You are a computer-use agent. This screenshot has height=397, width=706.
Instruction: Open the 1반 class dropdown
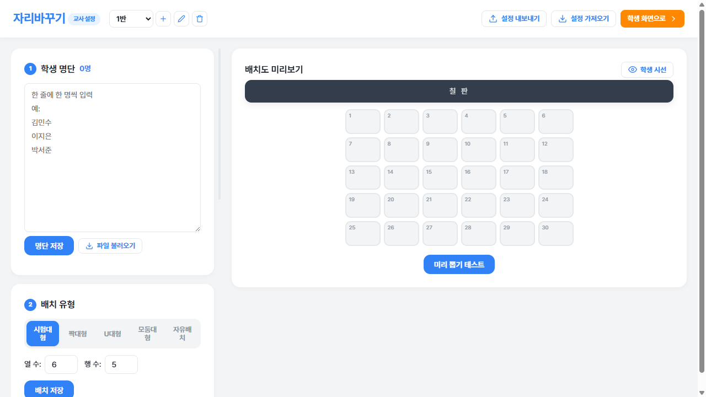[131, 19]
